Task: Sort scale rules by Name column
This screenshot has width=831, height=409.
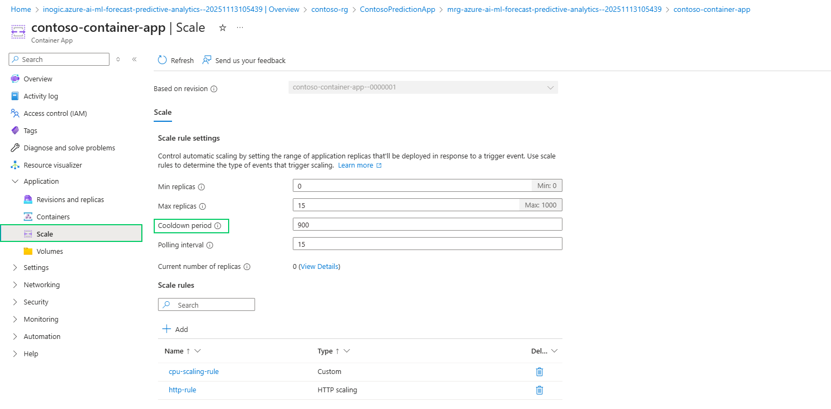Action: pyautogui.click(x=174, y=351)
